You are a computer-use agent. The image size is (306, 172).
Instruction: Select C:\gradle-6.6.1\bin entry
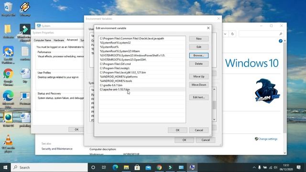click(142, 85)
